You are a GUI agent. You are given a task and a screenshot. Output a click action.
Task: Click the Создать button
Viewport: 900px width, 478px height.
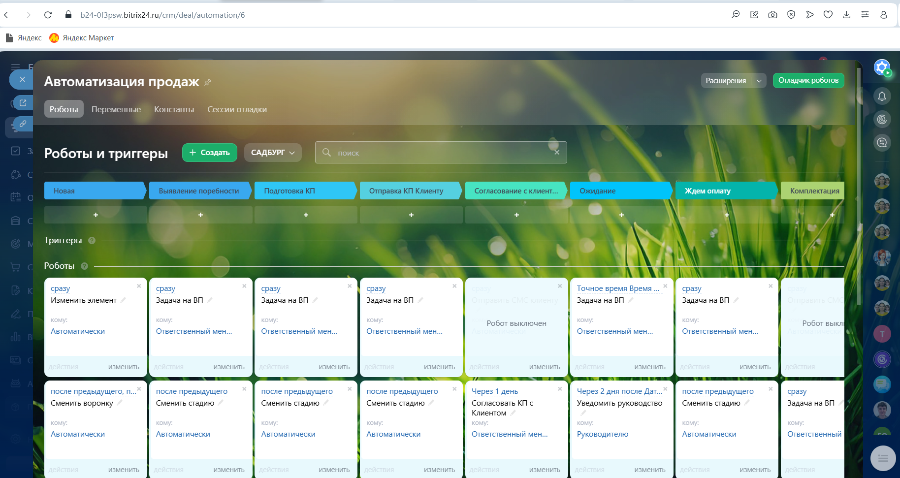209,153
